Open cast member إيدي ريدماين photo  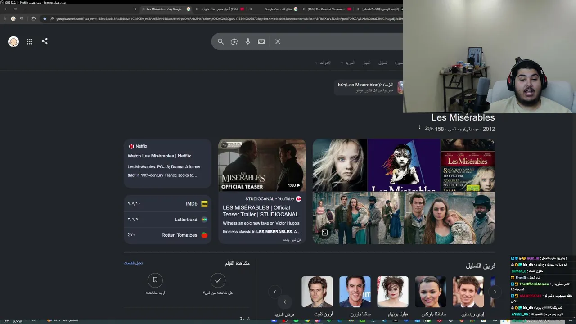(x=468, y=292)
